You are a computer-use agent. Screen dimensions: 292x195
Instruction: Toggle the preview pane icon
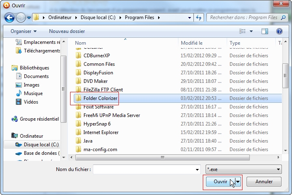tap(264, 31)
